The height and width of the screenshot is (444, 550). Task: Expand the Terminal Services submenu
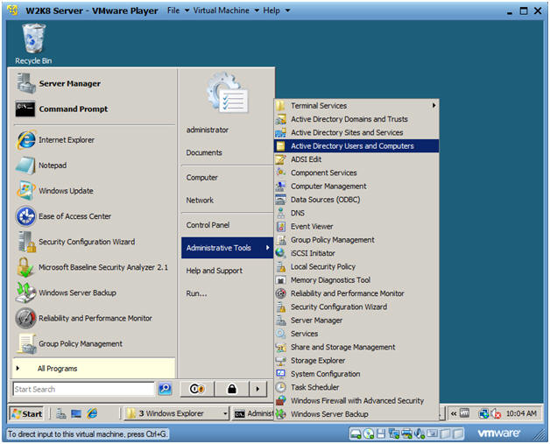tap(356, 106)
